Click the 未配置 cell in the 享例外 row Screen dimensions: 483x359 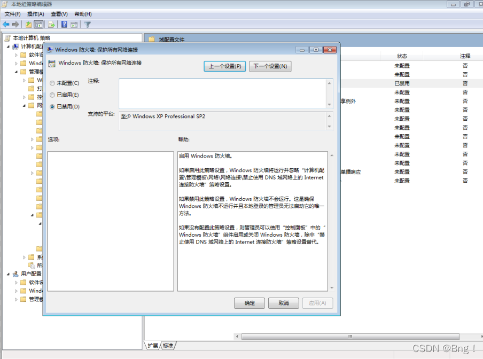click(x=402, y=102)
